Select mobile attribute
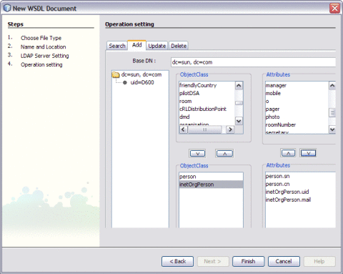343x274 pixels. point(297,93)
